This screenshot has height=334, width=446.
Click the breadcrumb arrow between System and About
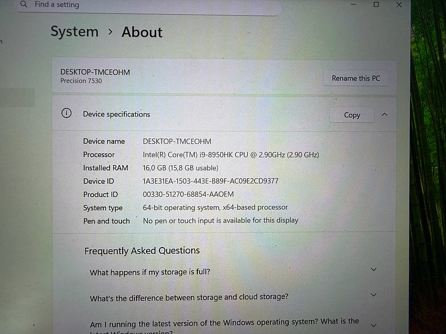pos(110,32)
